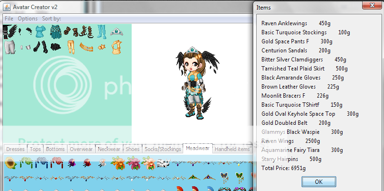Open the Socks/Stockings tab
This screenshot has width=384, height=191.
tap(163, 149)
